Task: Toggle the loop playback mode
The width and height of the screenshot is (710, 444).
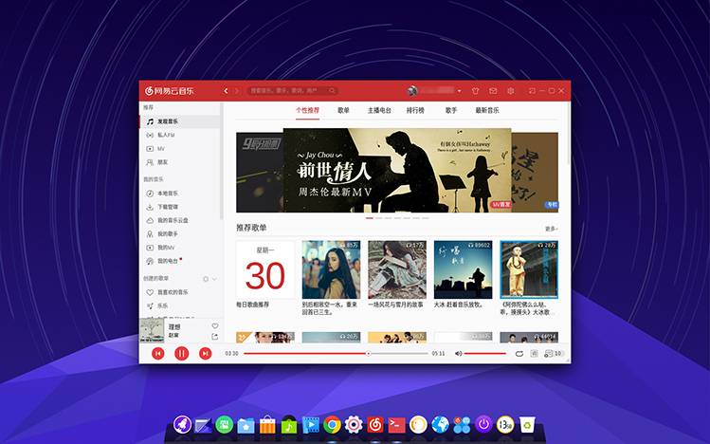Action: click(x=519, y=353)
